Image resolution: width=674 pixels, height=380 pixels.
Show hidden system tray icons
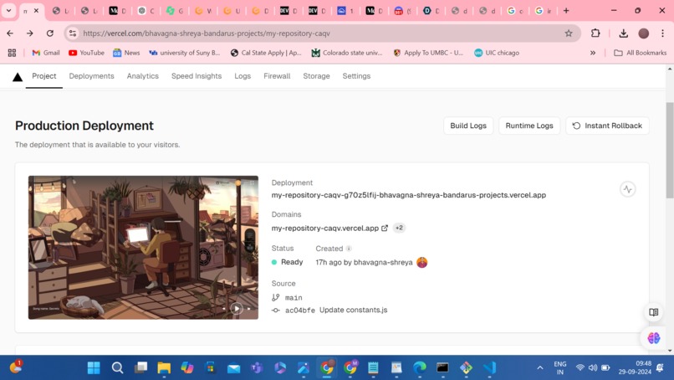tap(540, 367)
